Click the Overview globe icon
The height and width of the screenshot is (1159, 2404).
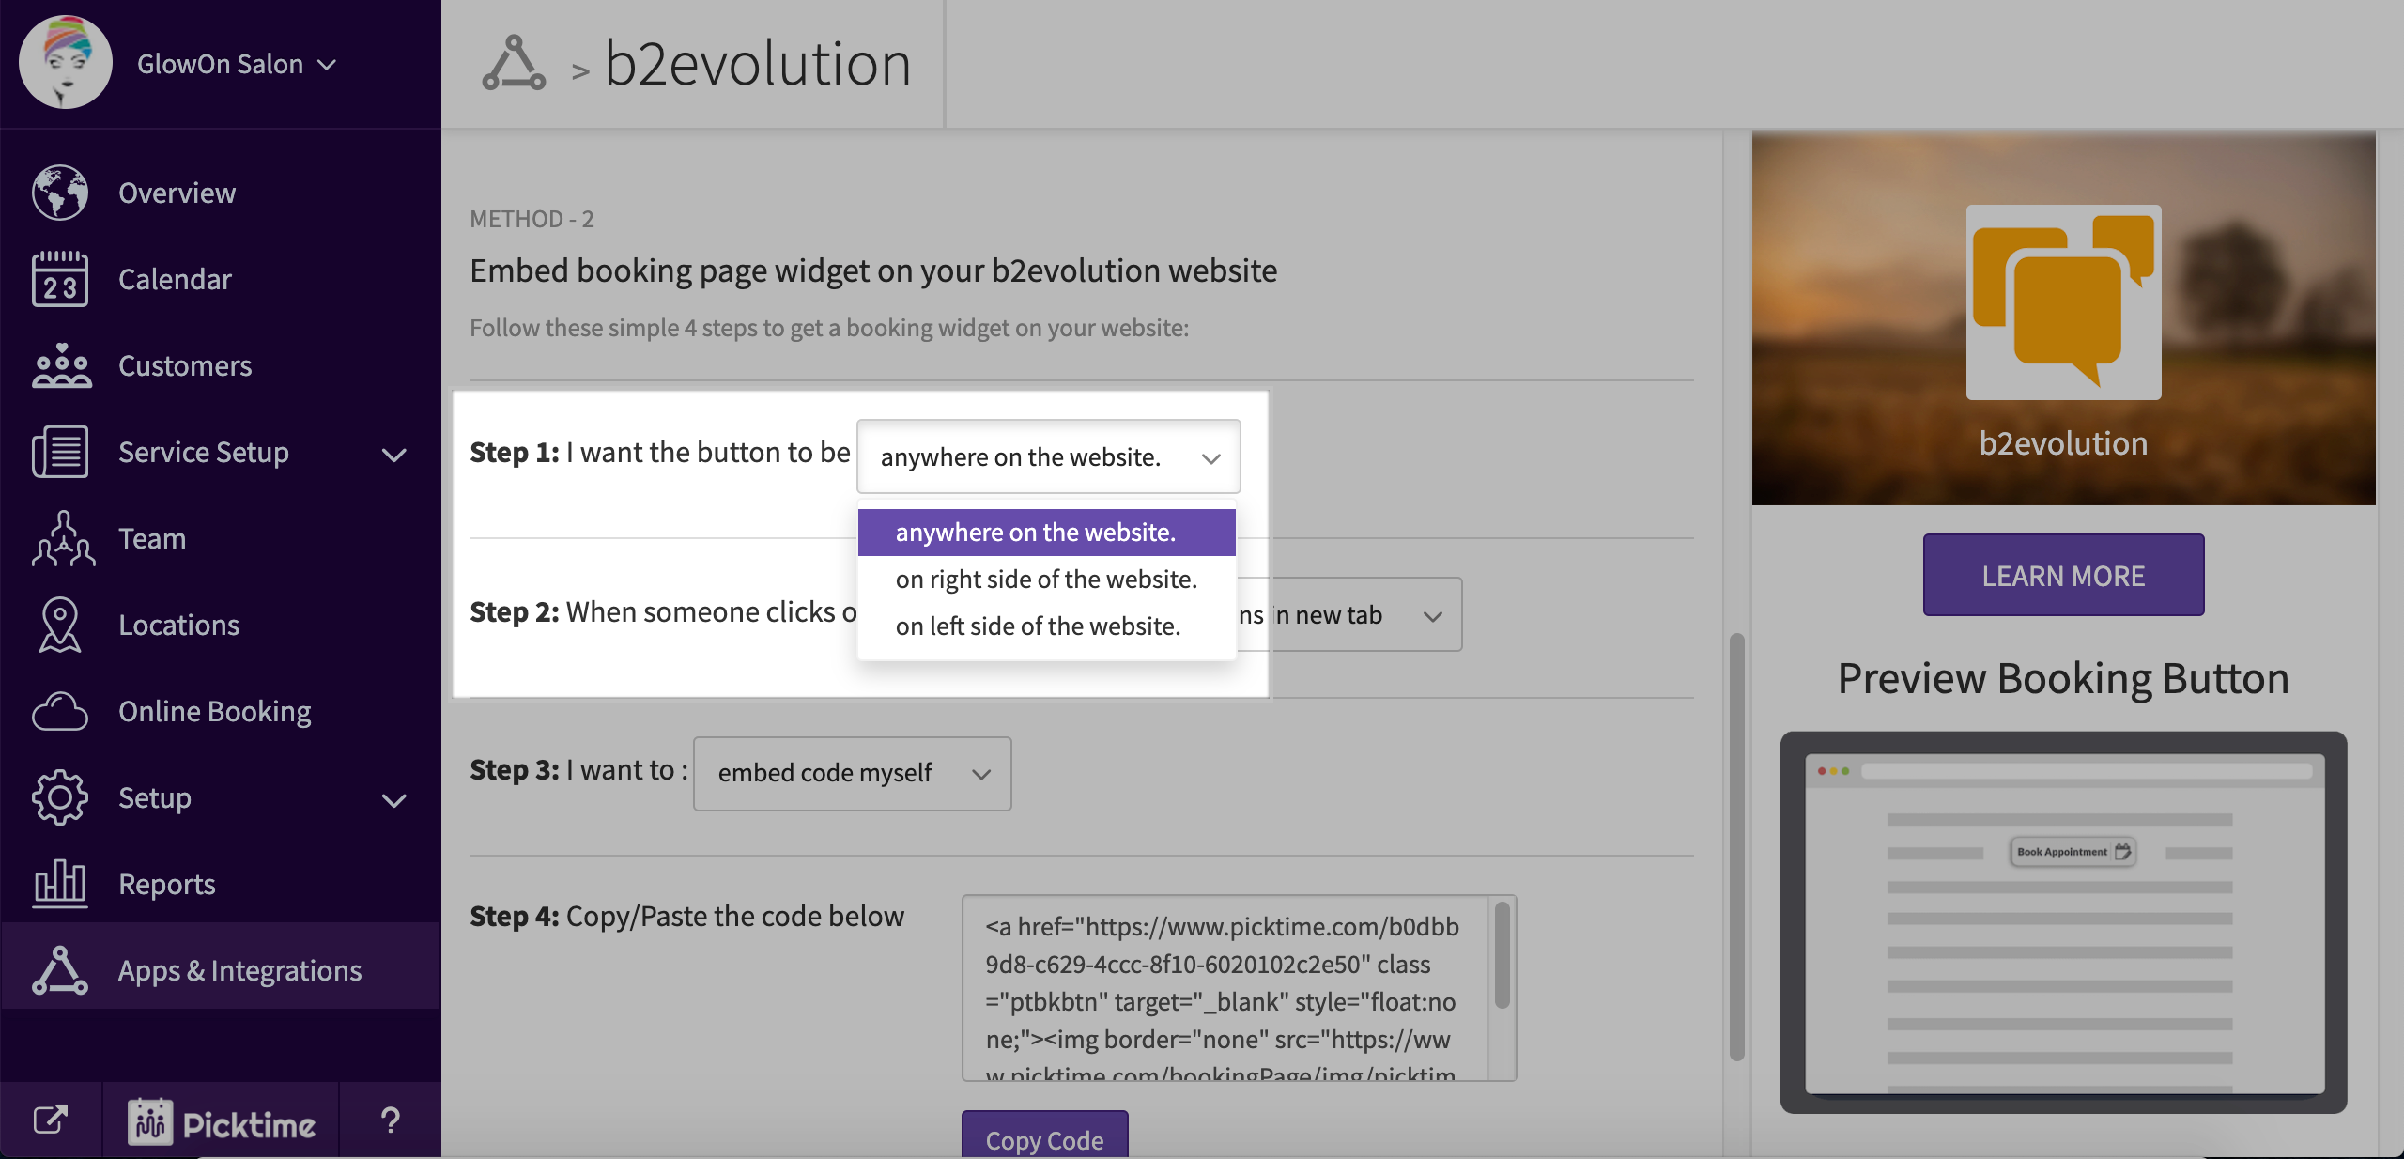tap(60, 193)
